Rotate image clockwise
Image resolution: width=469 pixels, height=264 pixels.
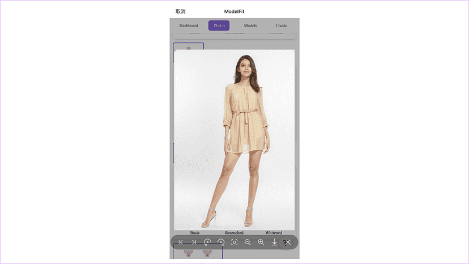[x=221, y=242]
